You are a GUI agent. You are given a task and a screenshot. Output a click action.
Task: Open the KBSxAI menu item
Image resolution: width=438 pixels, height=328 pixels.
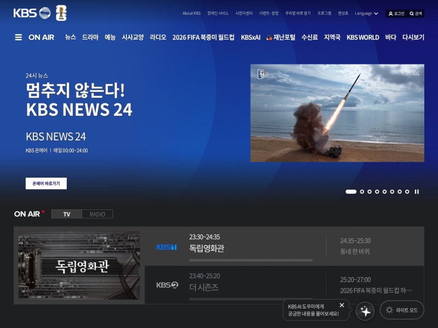point(251,37)
